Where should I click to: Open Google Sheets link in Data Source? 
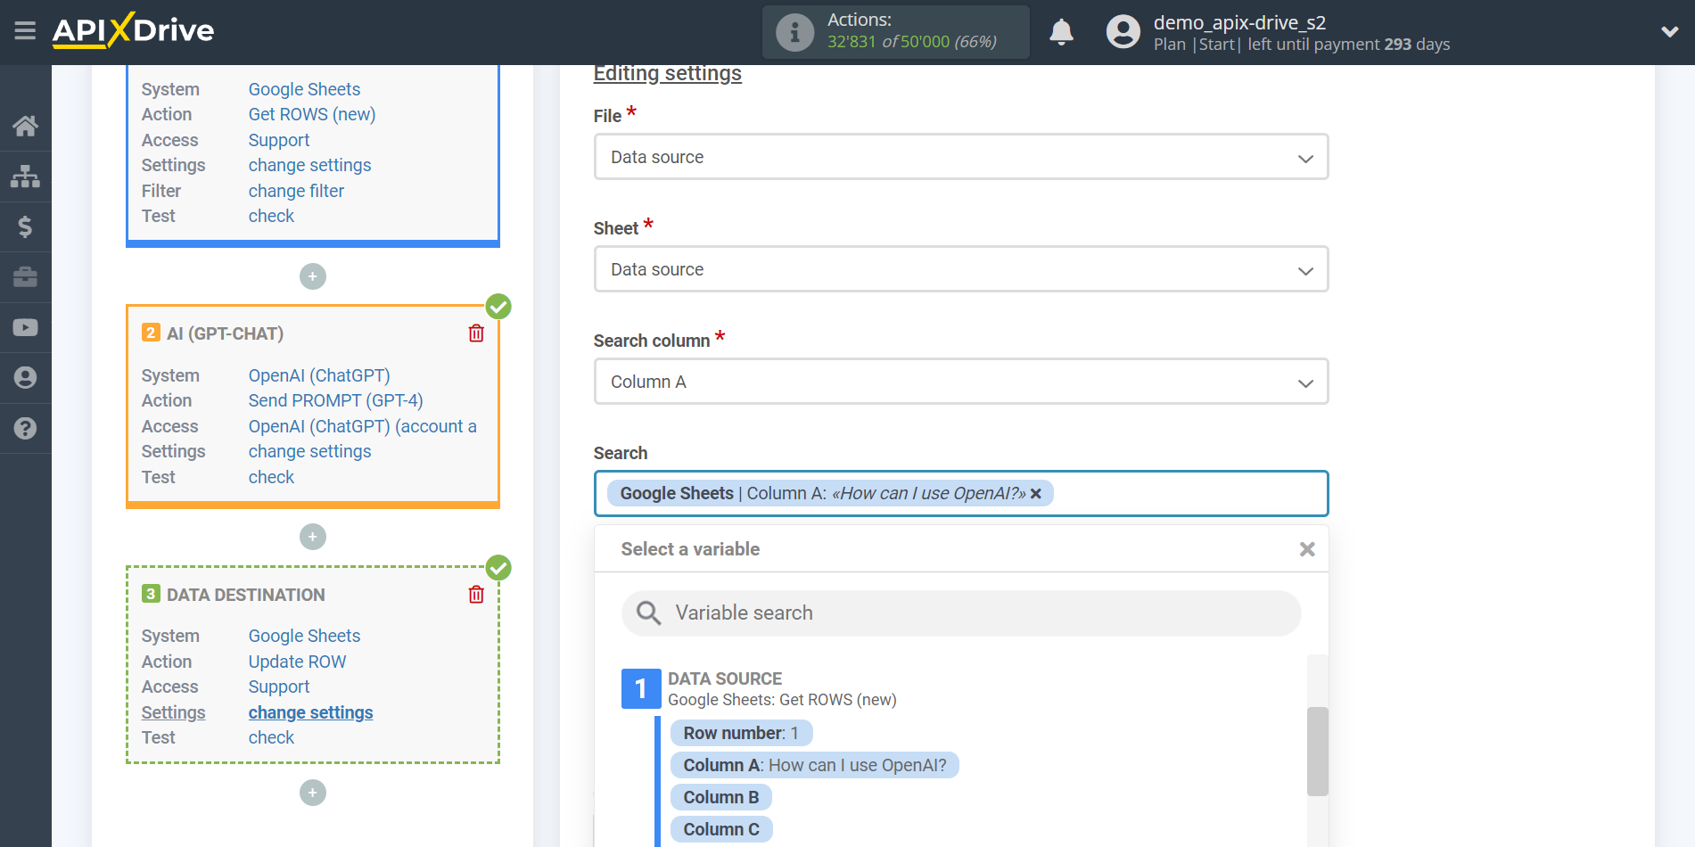point(304,89)
